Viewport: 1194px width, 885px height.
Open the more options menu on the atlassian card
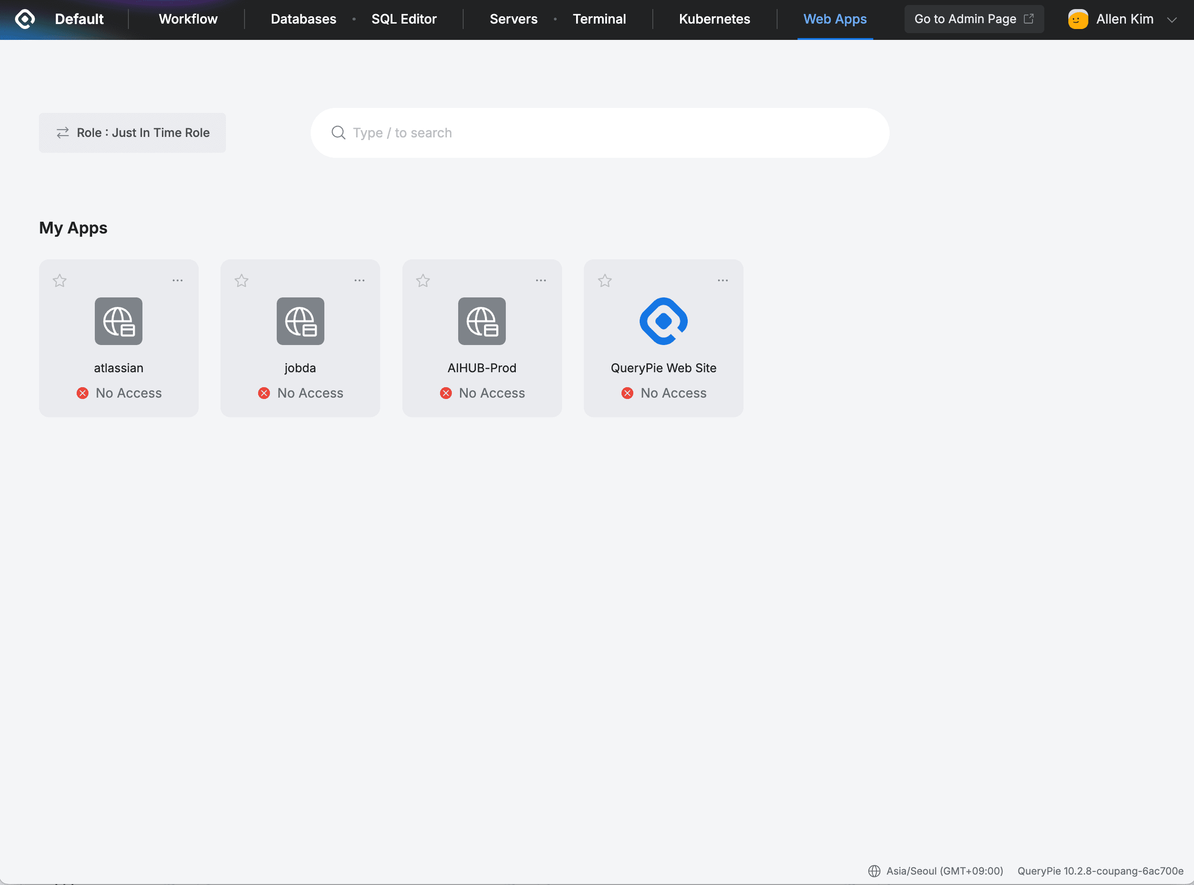click(x=177, y=280)
